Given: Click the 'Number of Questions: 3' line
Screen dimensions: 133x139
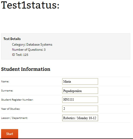Looking at the screenshot, I should (x=29, y=50).
